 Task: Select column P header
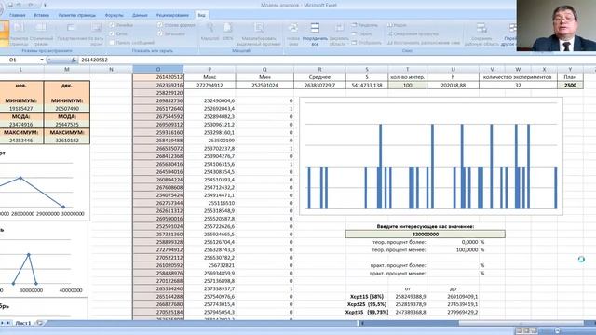(x=210, y=69)
